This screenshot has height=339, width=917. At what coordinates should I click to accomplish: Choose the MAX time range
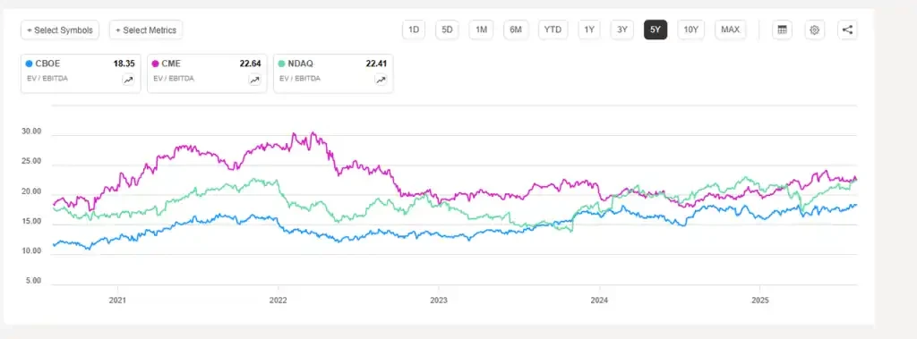[x=730, y=30]
